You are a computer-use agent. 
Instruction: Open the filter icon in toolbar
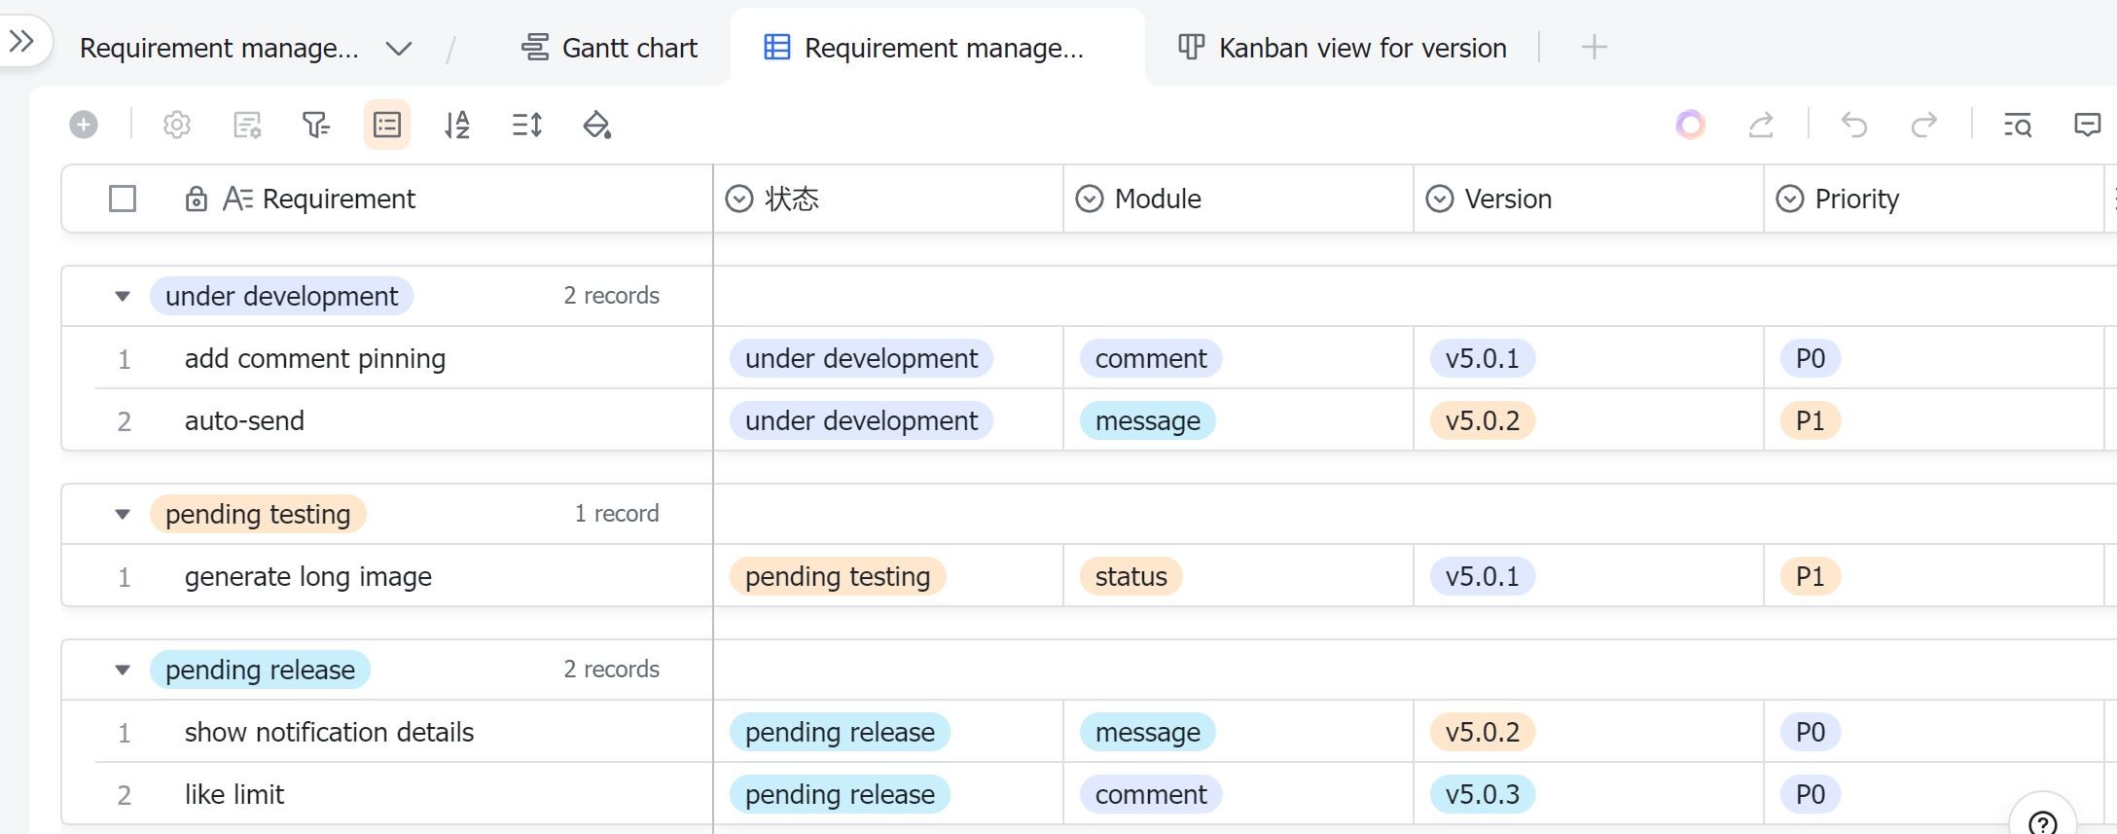315,125
